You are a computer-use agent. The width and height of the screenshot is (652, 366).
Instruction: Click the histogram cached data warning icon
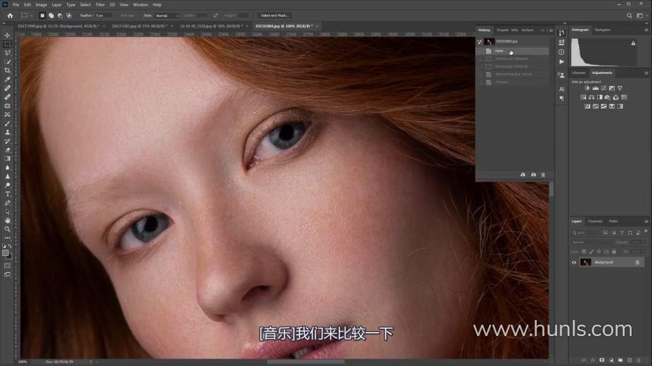pyautogui.click(x=633, y=43)
